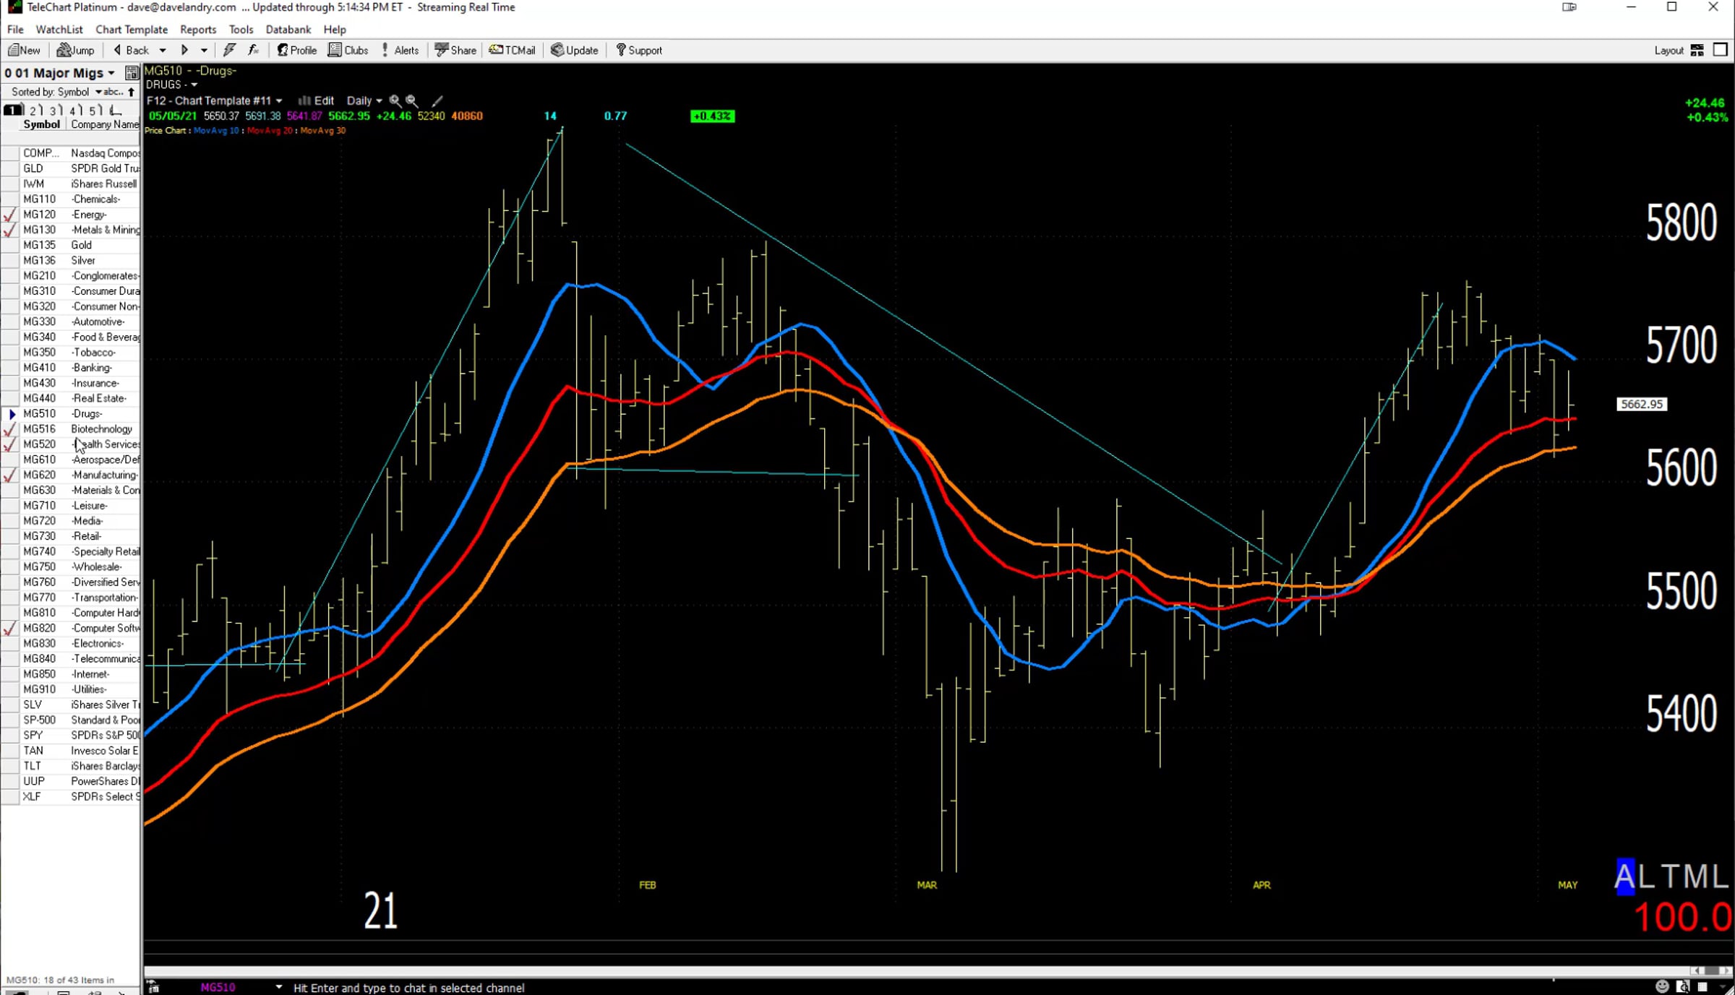Click the Symbol column header
Screen dimensions: 1735x995
(41, 124)
